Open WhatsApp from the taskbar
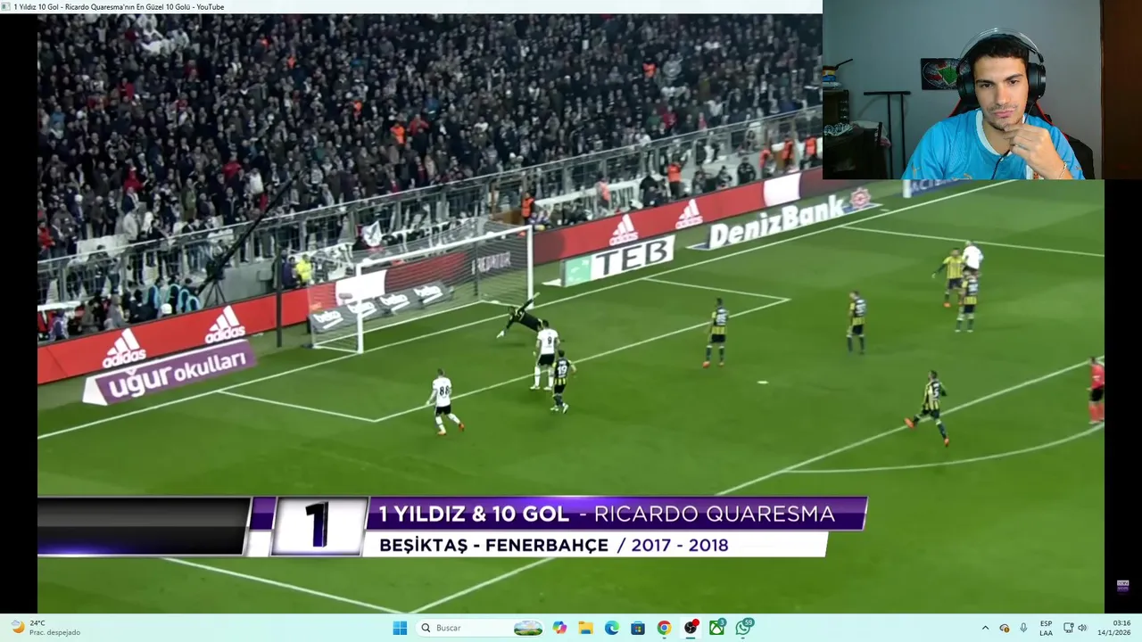This screenshot has width=1142, height=642. pos(744,628)
